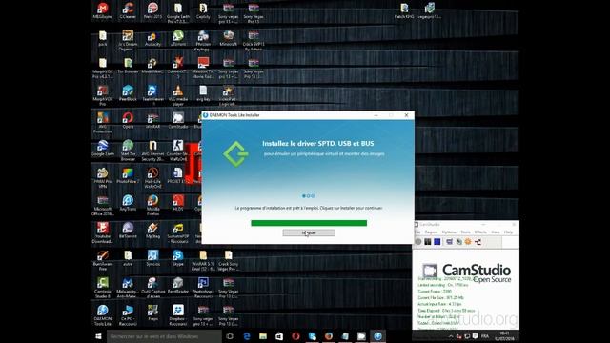Open File Explorer from the taskbar
The image size is (610, 343).
pos(263,336)
